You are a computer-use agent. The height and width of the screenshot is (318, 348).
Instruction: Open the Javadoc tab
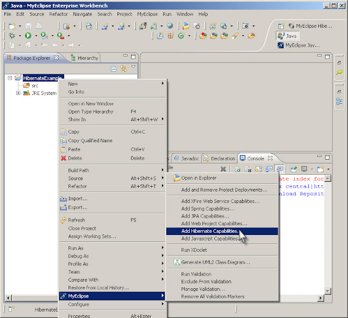pyautogui.click(x=187, y=158)
